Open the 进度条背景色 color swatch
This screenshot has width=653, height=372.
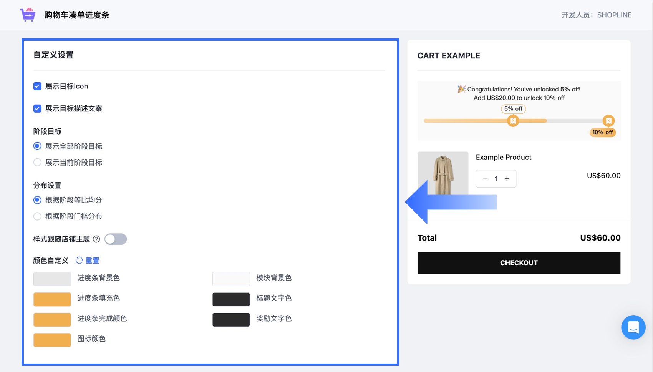point(52,279)
